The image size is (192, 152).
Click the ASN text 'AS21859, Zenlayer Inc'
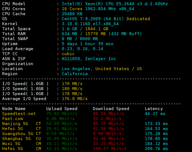pyautogui.click(x=89, y=59)
